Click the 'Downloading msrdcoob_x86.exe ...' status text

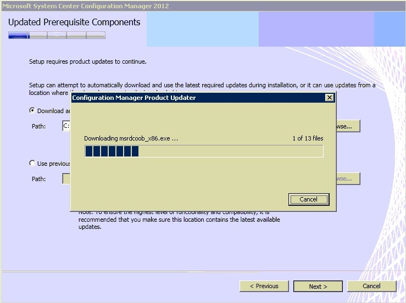[x=131, y=138]
